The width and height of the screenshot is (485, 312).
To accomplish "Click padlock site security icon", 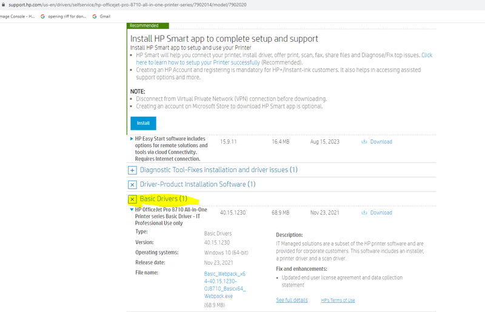I will click(x=4, y=5).
